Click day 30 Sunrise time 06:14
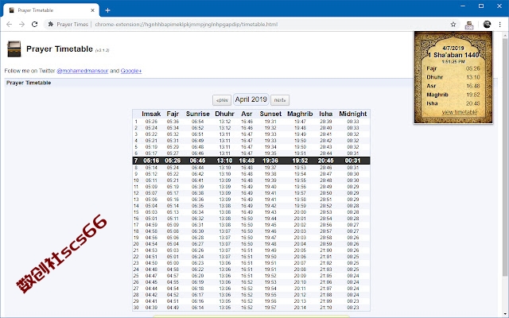Viewport: 509px width, 318px height. click(198, 308)
